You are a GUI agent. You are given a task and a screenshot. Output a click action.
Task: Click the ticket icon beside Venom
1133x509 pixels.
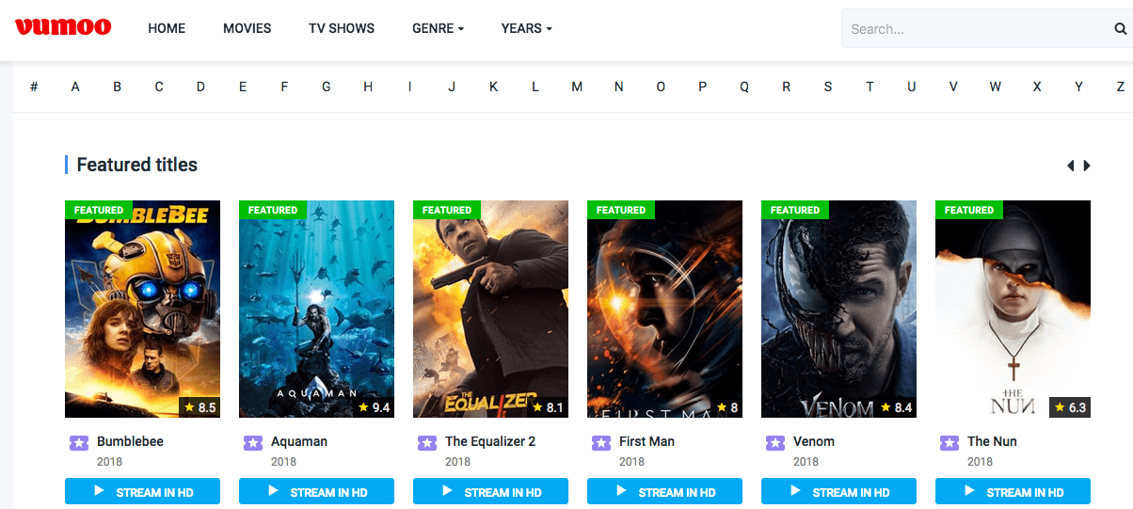pyautogui.click(x=775, y=442)
